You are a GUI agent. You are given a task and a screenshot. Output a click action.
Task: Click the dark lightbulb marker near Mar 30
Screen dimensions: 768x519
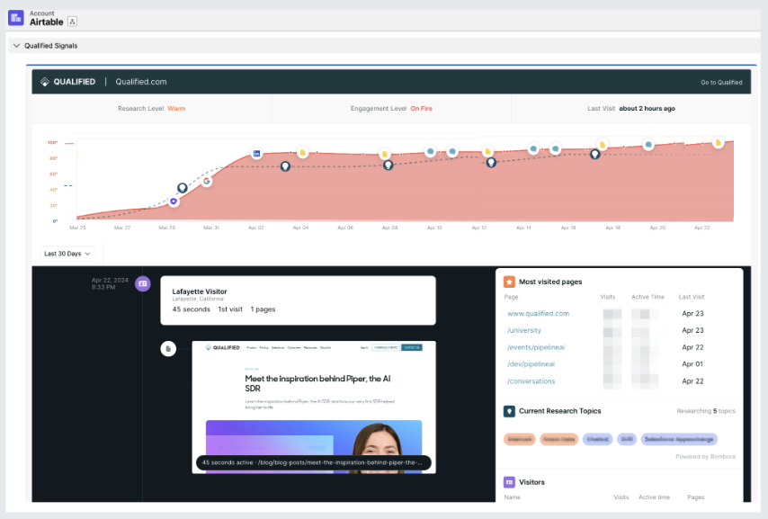point(183,188)
